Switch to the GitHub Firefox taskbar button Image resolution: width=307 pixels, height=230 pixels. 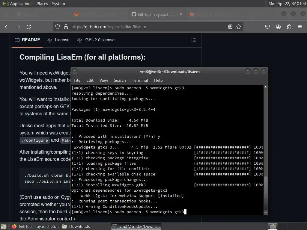click(35, 226)
